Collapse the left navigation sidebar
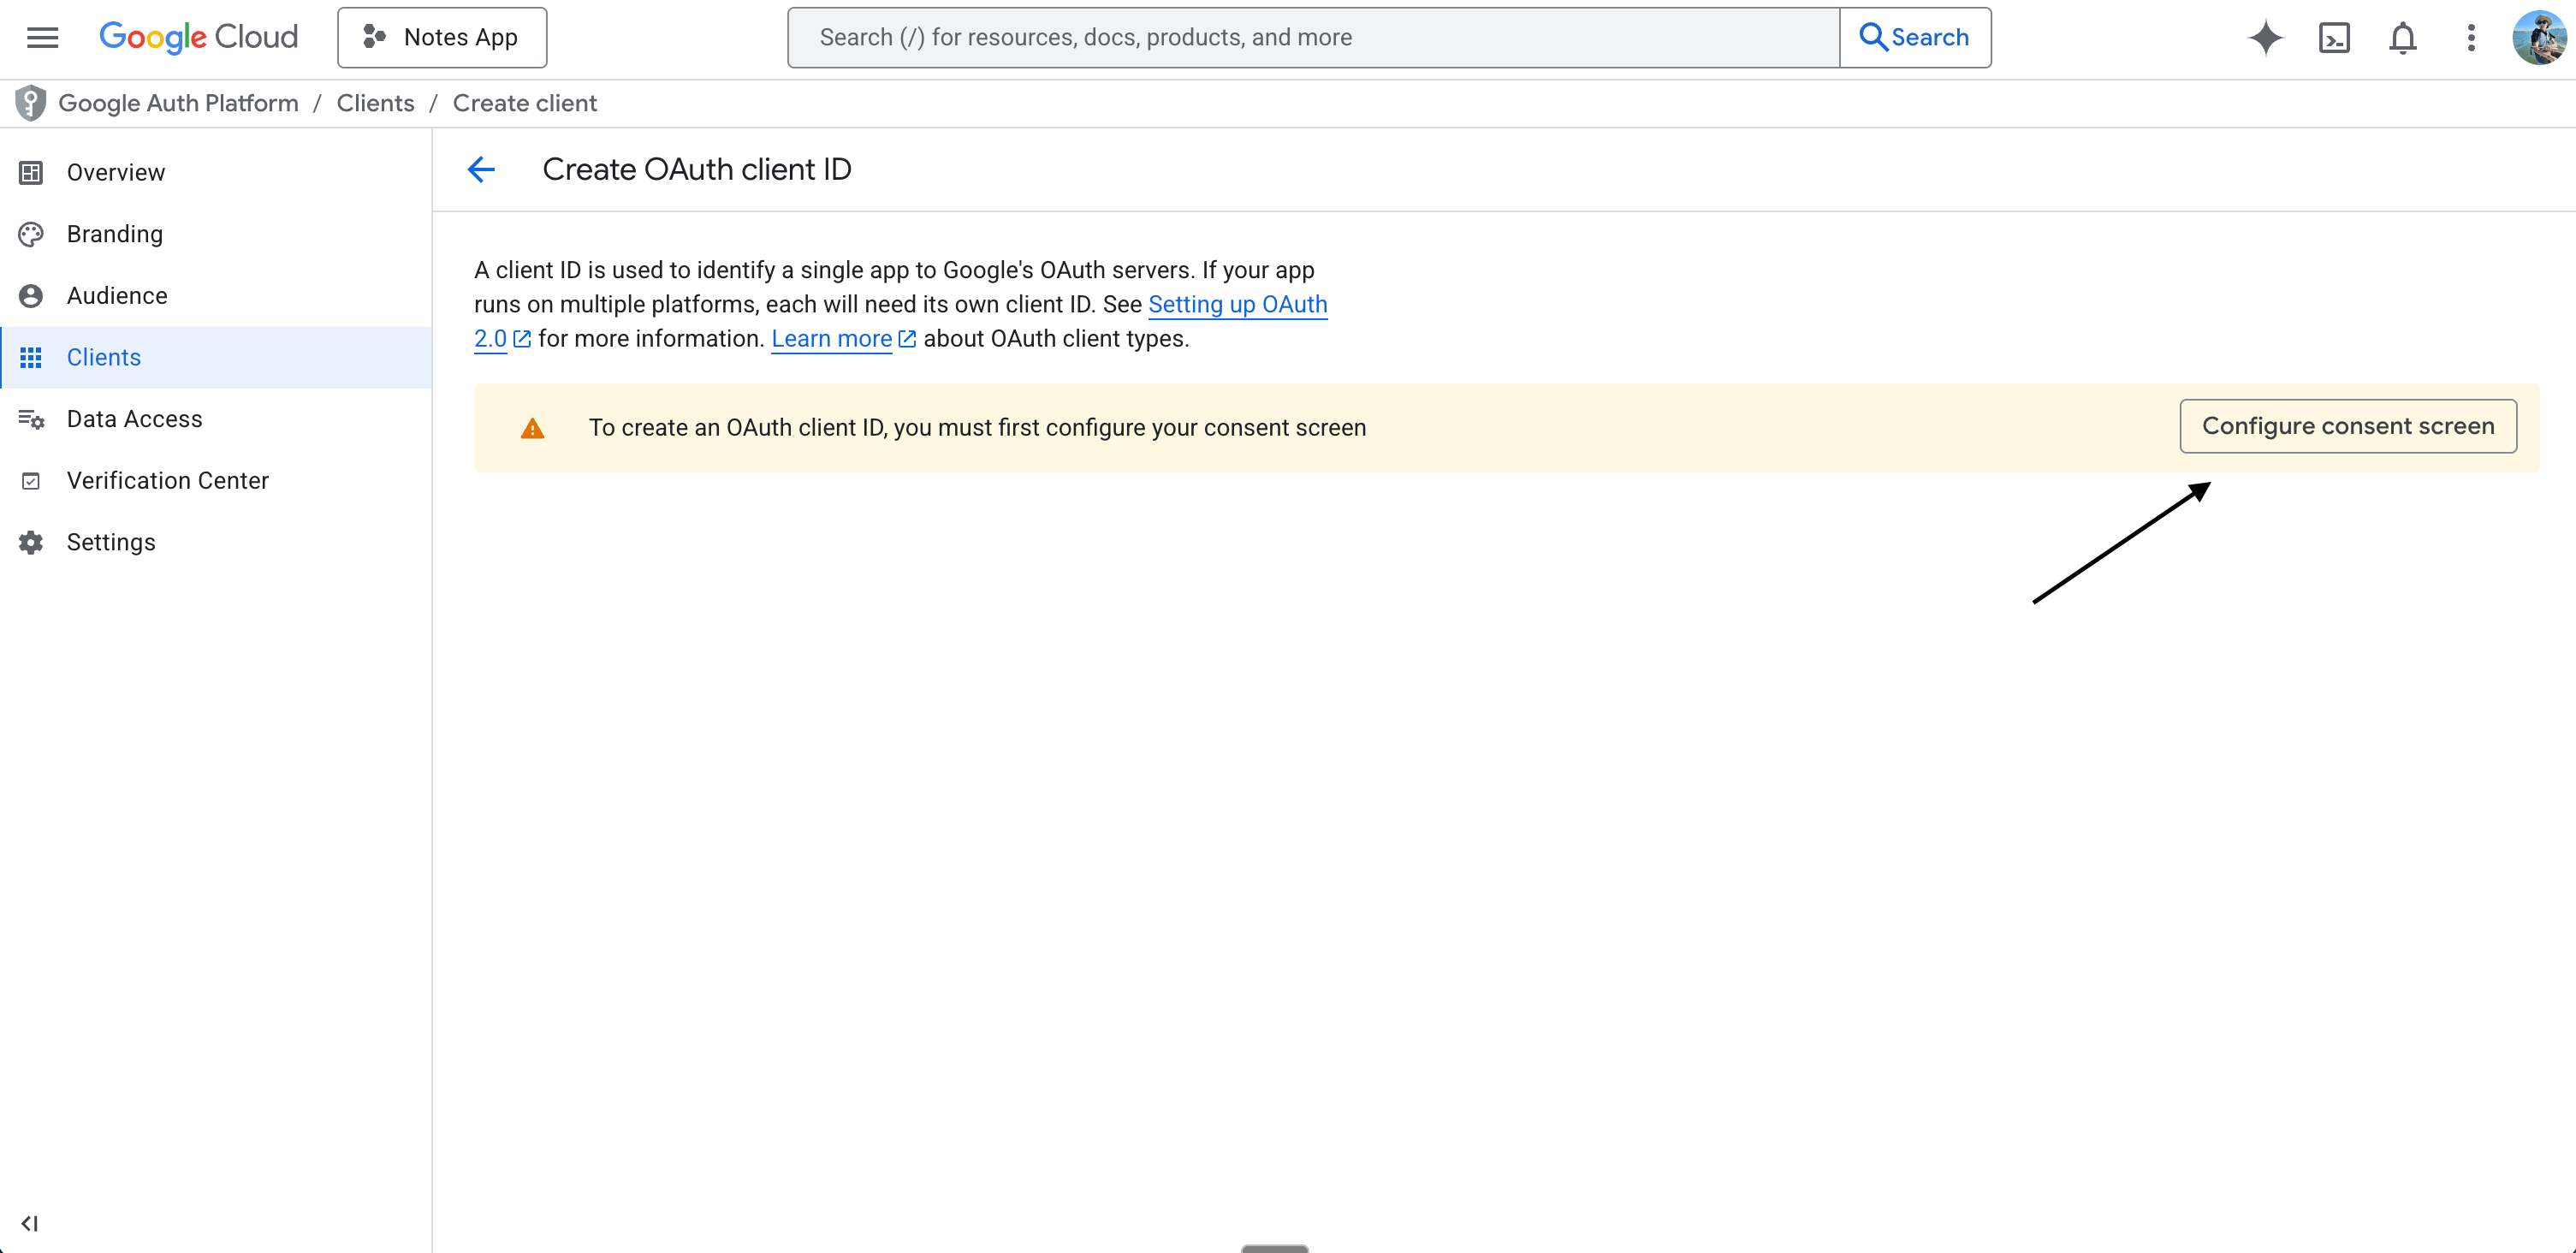The height and width of the screenshot is (1253, 2576). [x=29, y=1223]
